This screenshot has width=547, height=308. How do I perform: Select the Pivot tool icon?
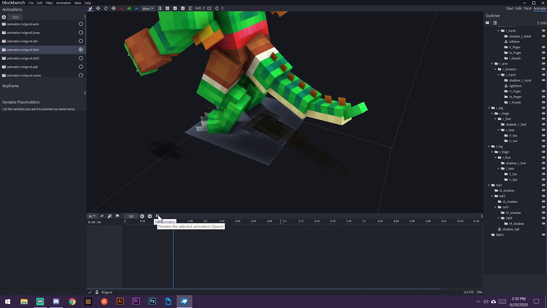113,8
